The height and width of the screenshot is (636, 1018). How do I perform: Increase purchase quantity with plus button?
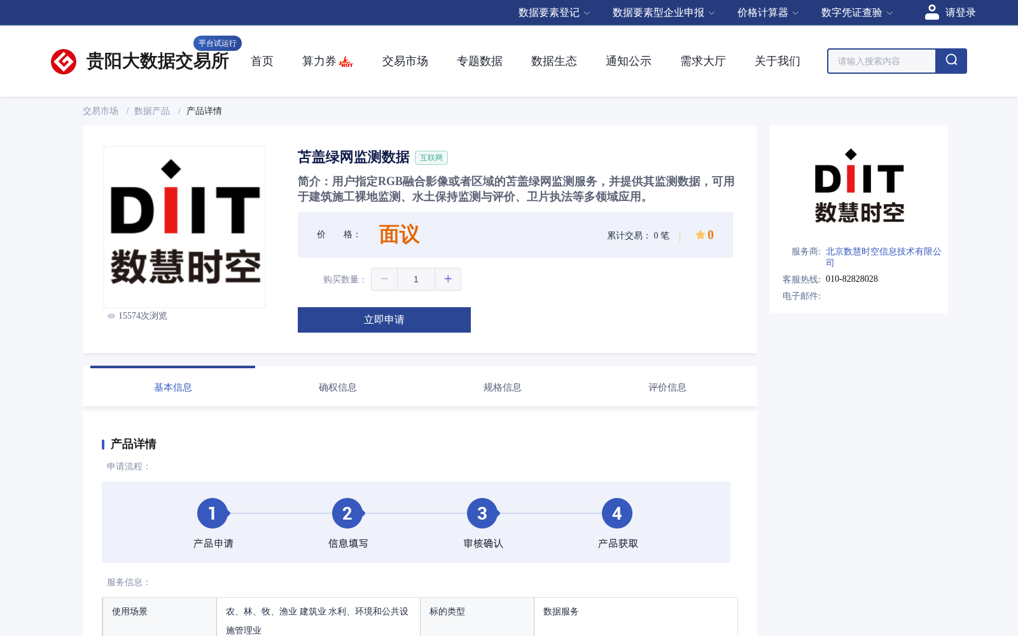(448, 279)
